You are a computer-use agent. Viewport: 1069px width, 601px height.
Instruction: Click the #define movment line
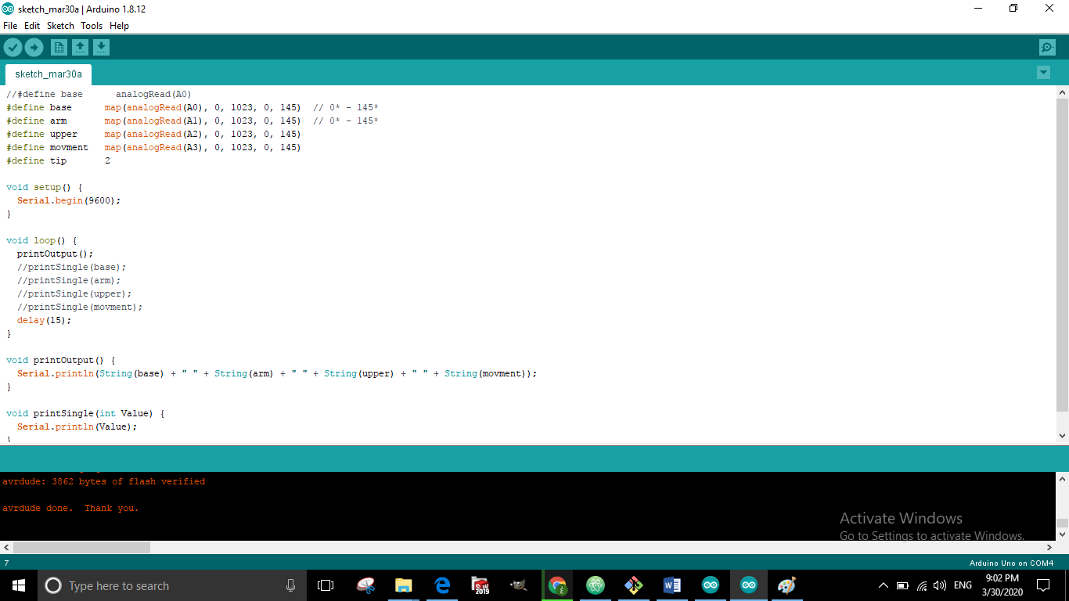click(153, 147)
